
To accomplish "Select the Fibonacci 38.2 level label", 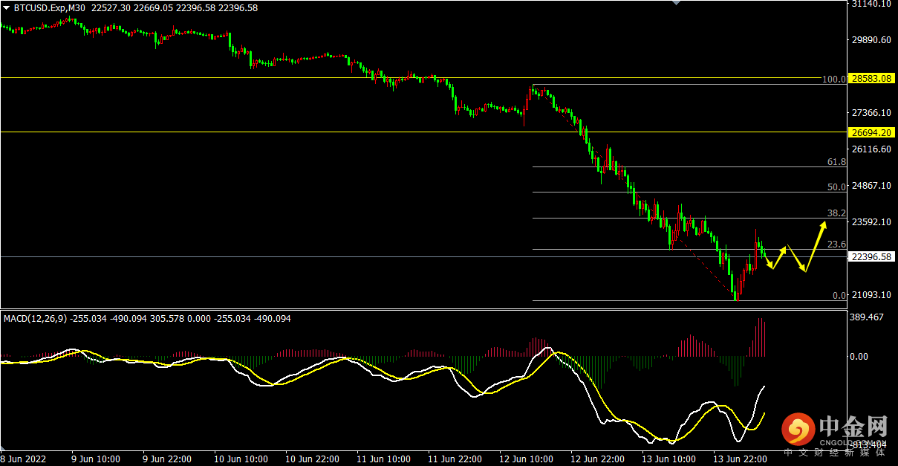I will click(836, 213).
